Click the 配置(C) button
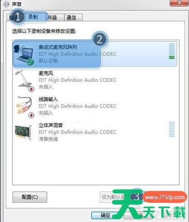The height and width of the screenshot is (222, 189). tap(30, 197)
